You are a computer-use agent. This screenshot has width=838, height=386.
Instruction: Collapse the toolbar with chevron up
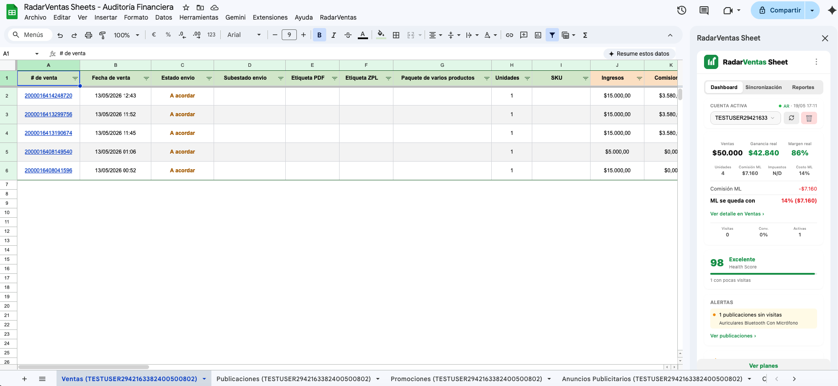click(x=670, y=35)
